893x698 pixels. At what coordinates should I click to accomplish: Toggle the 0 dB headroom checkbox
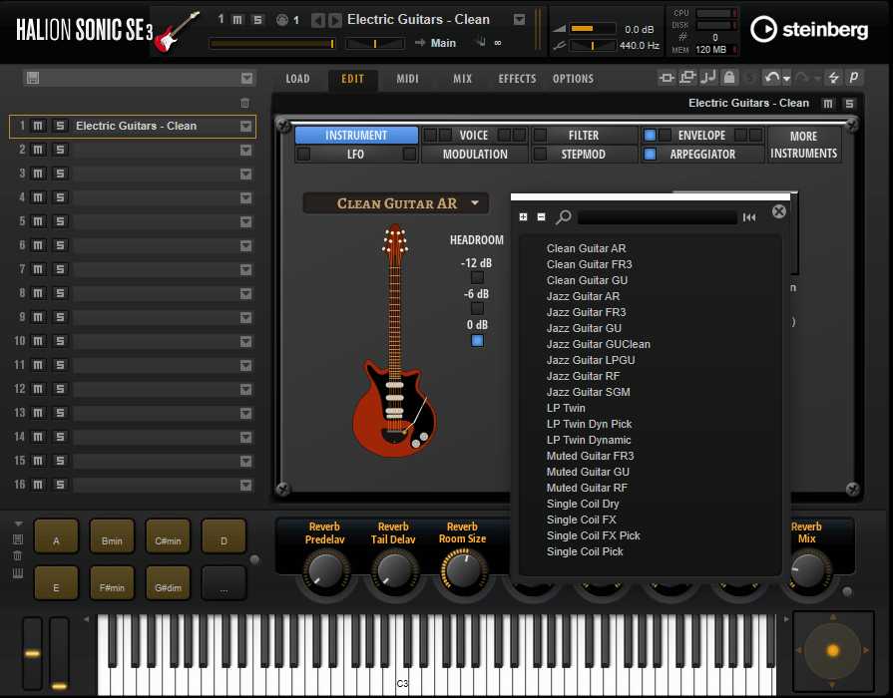click(x=477, y=340)
